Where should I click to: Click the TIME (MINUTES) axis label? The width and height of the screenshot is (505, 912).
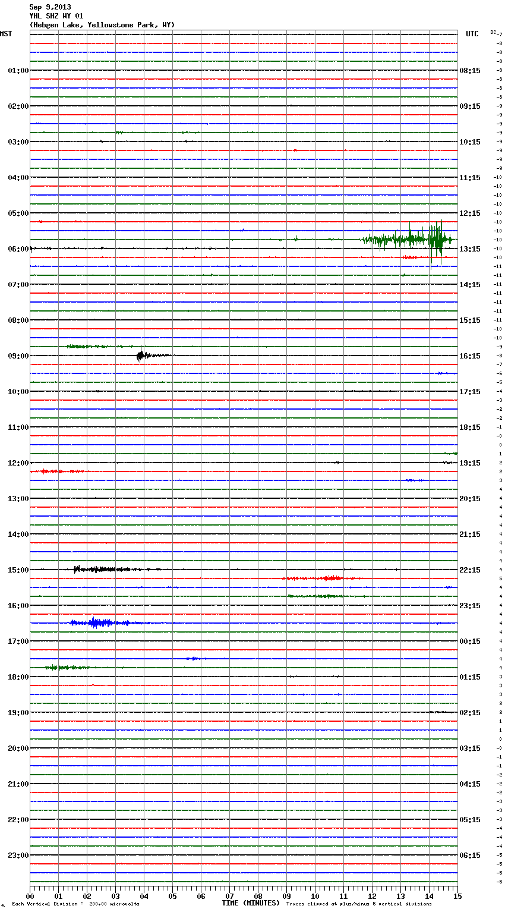251,903
